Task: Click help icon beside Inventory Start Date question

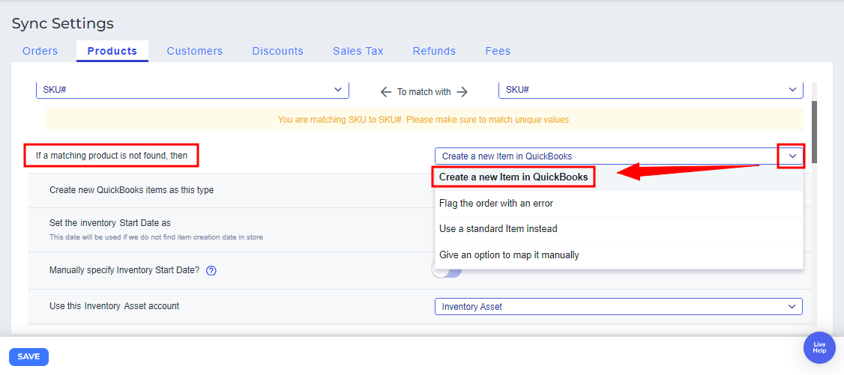Action: [211, 271]
